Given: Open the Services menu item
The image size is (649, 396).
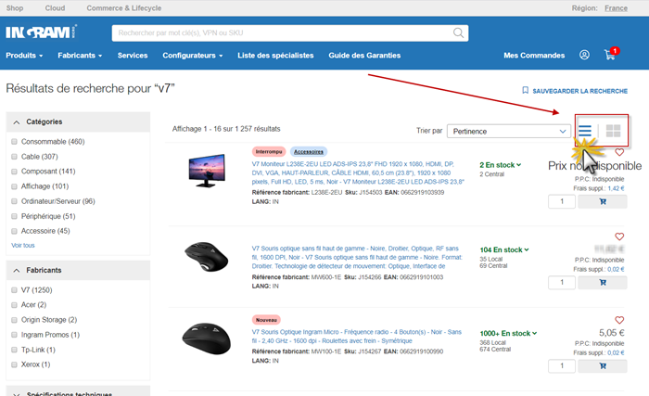Looking at the screenshot, I should point(133,56).
